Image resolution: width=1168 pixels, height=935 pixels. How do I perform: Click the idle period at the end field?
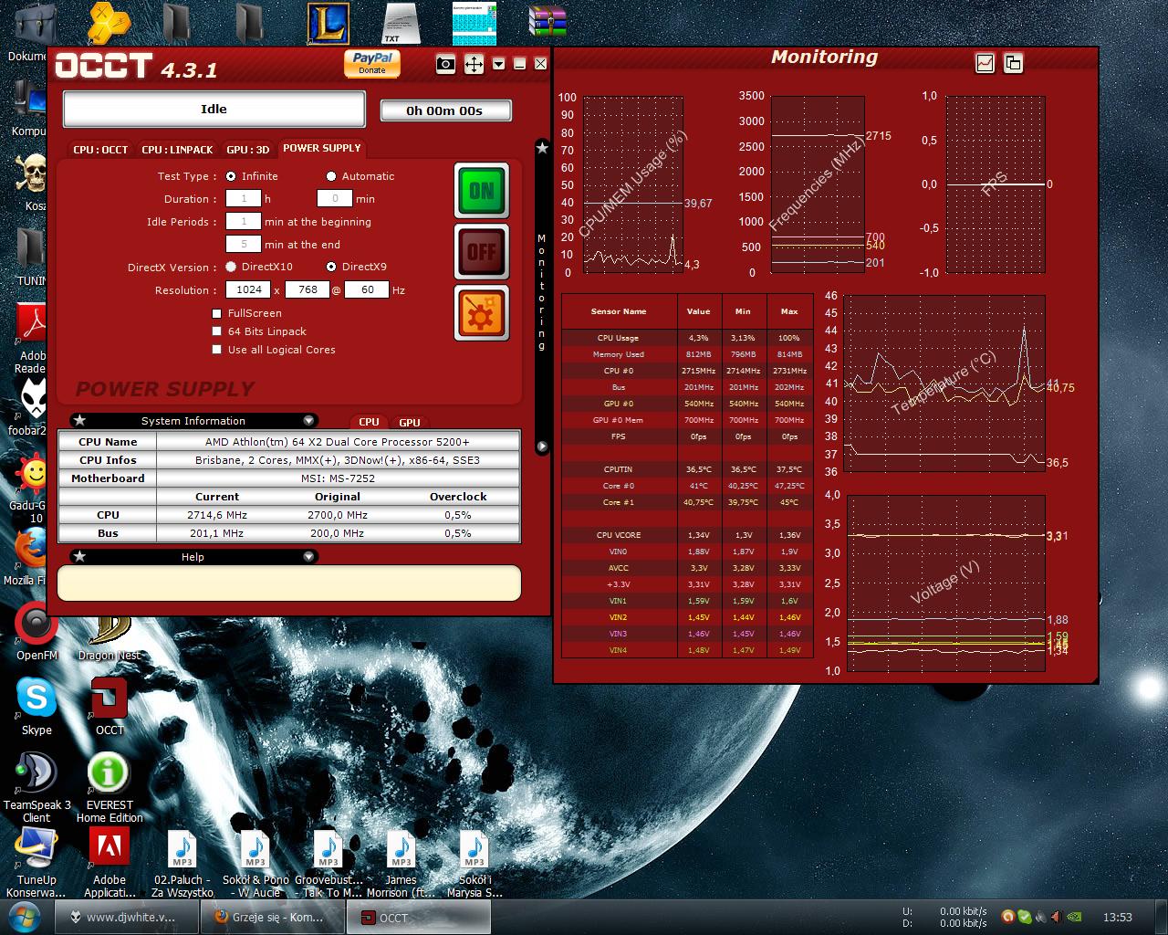pos(243,244)
